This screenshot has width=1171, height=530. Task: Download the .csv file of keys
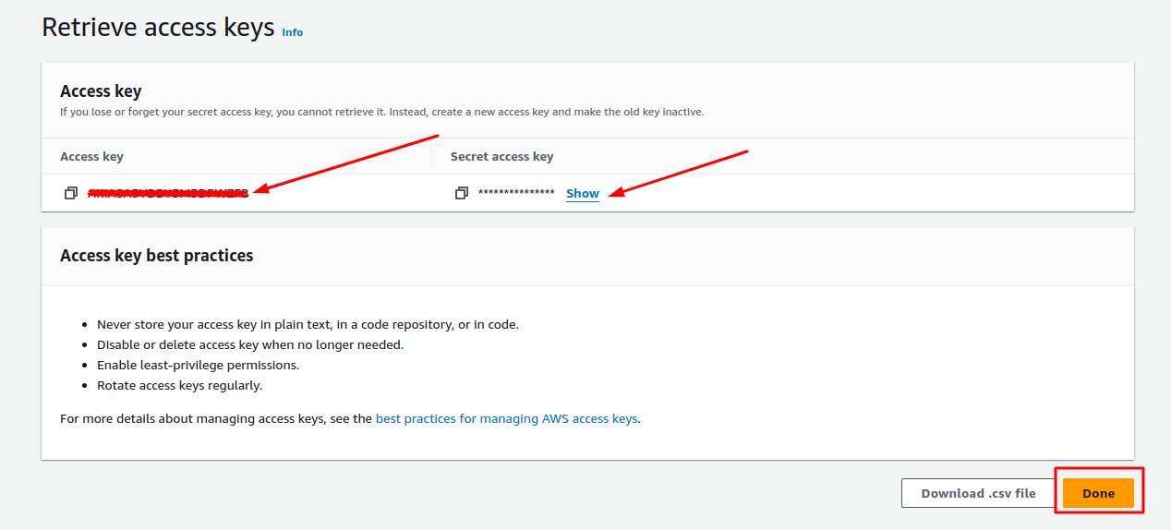(978, 493)
